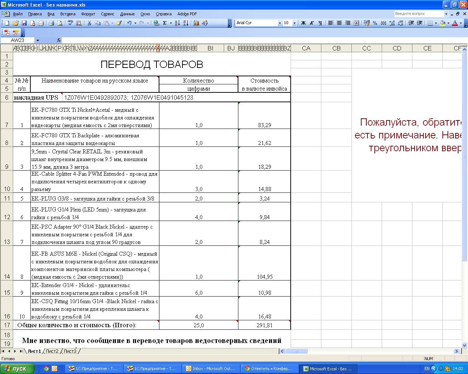
Task: Sort descending Я to A
Action: click(186, 23)
